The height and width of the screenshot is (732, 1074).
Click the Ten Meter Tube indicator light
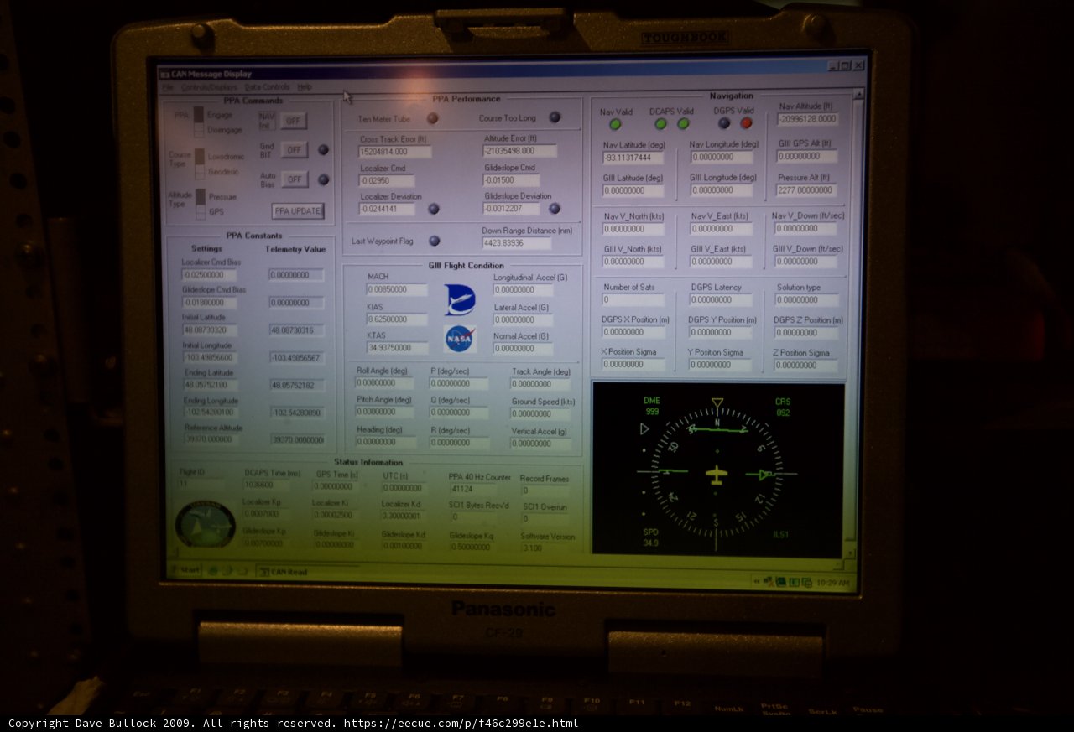pos(433,118)
